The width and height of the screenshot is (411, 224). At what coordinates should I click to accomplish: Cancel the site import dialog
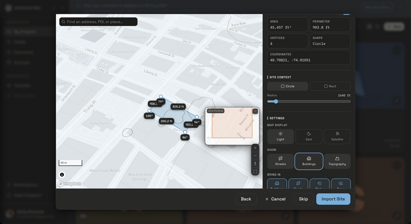tap(275, 199)
